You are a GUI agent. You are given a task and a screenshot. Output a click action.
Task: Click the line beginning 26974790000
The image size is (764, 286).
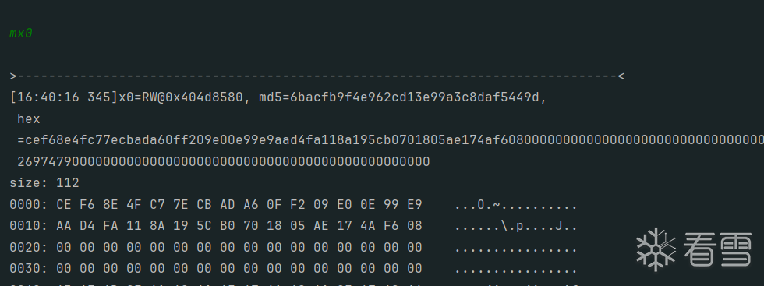click(x=224, y=162)
